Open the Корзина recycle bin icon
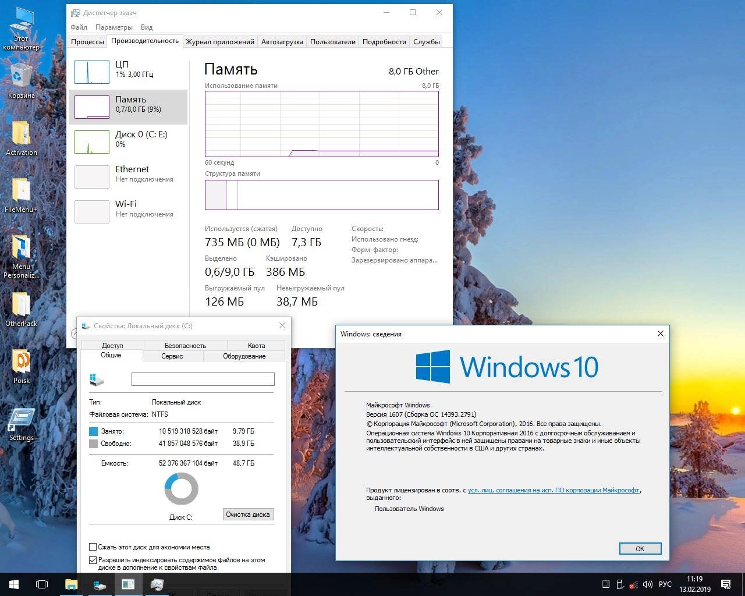The height and width of the screenshot is (596, 745). (x=21, y=81)
